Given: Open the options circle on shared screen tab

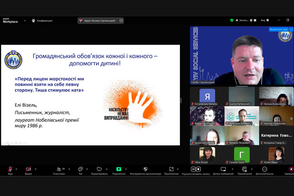Looking at the screenshot, I should click(121, 21).
